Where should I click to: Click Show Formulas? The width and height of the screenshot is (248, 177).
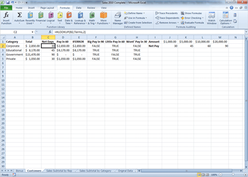191,13
